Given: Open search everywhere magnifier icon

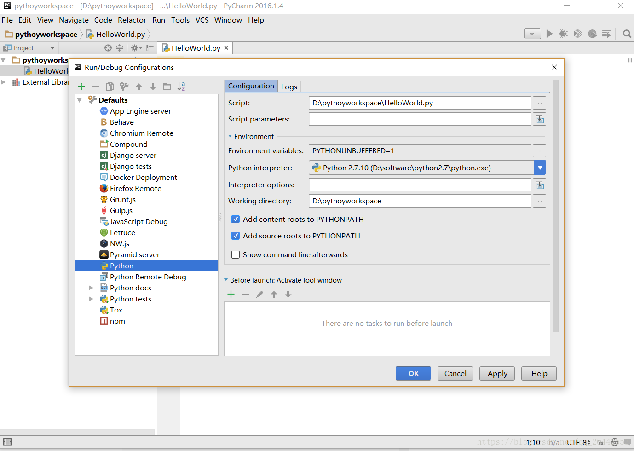Looking at the screenshot, I should [x=627, y=34].
